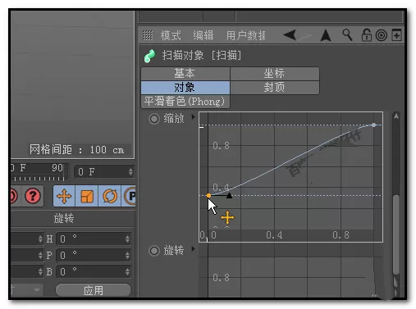
Task: Expand the 缩放 curve disclosure arrow
Action: [x=193, y=117]
